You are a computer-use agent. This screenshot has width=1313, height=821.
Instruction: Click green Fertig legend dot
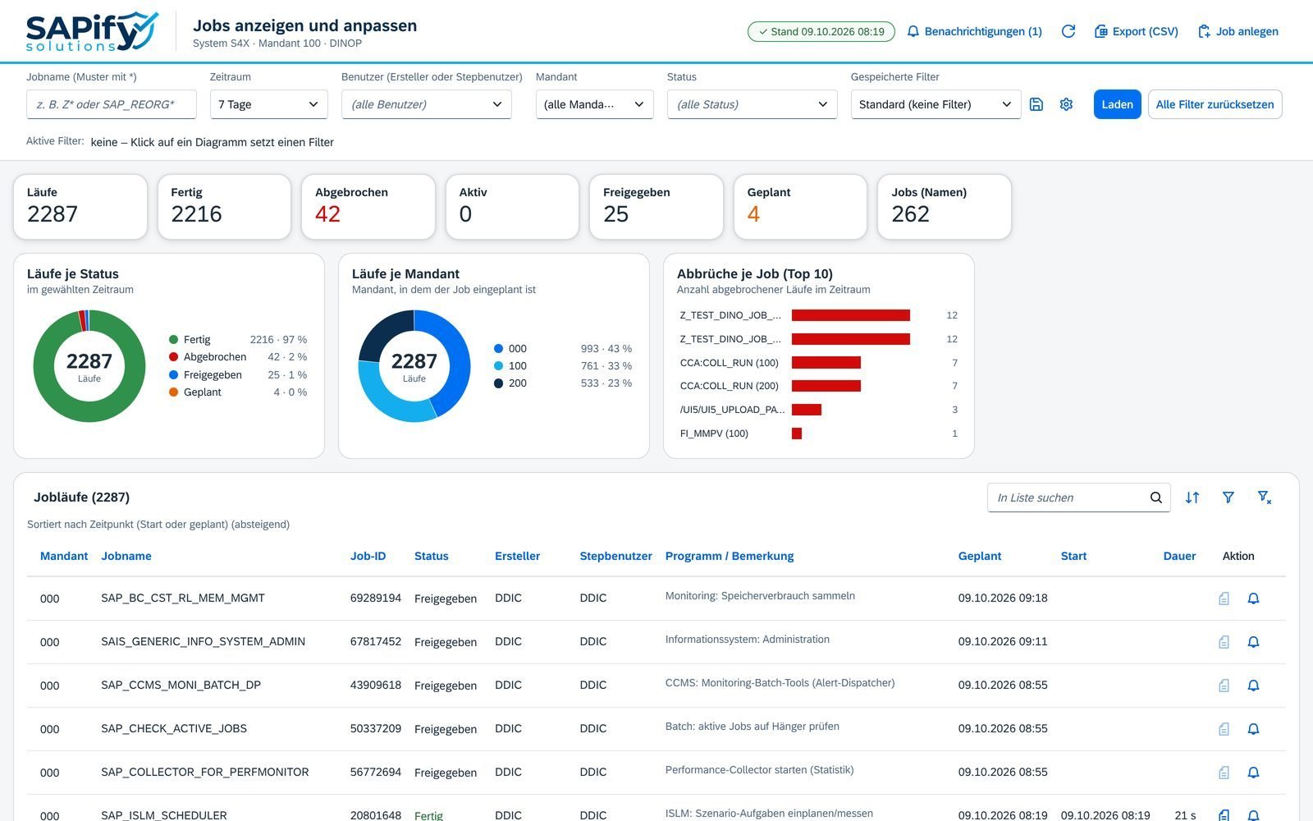coord(173,339)
